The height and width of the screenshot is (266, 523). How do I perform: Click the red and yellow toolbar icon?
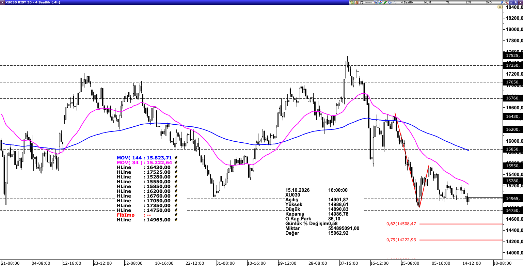pos(356,2)
